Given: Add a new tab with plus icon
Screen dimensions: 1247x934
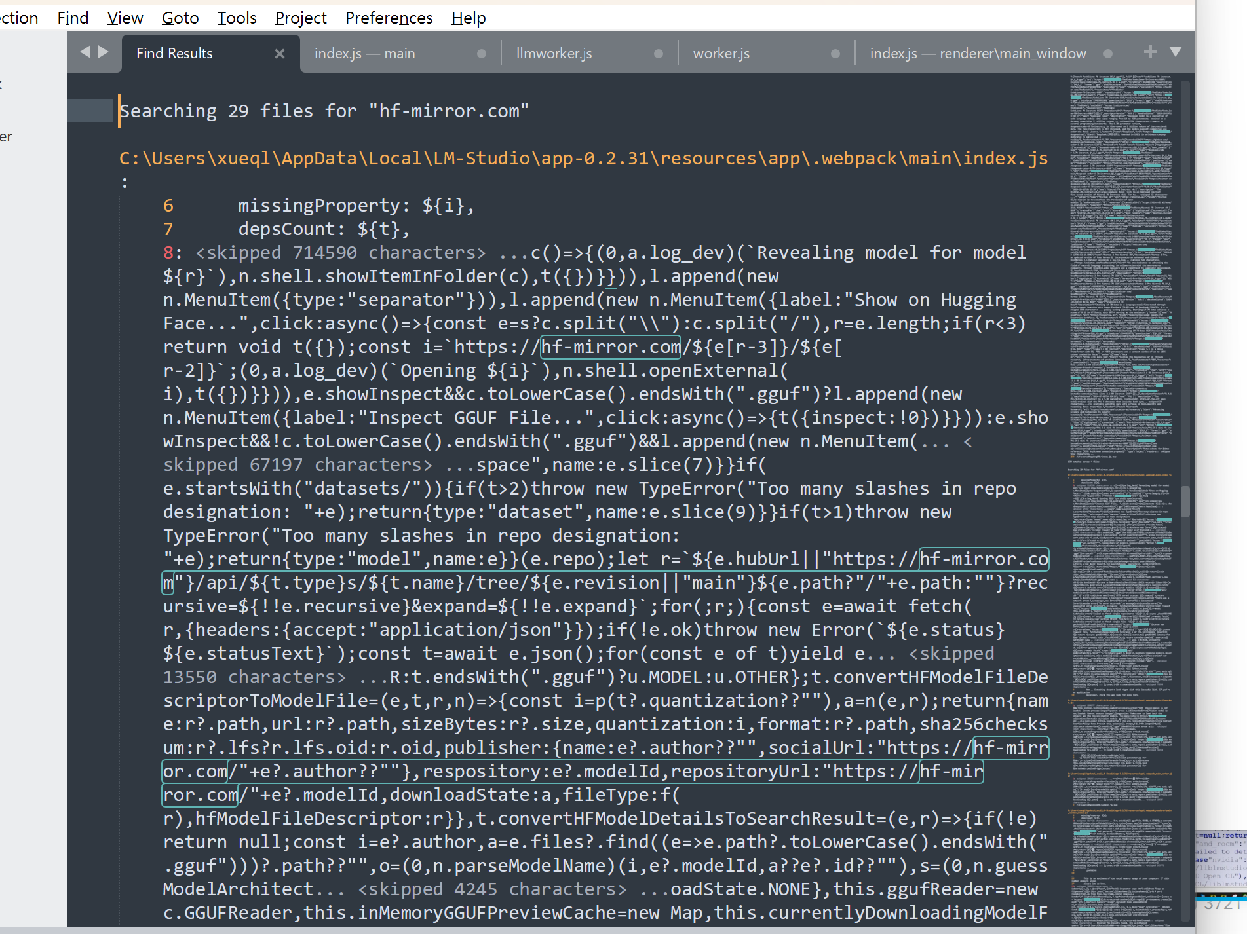Looking at the screenshot, I should coord(1150,52).
